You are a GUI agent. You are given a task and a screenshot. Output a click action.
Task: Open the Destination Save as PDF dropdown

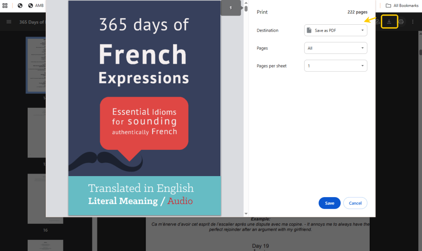tap(335, 30)
